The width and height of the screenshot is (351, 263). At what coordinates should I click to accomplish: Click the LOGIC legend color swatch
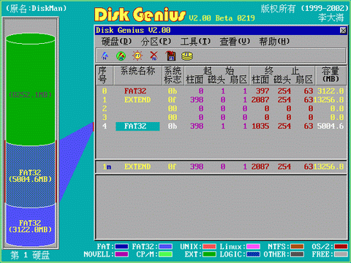pos(253,254)
